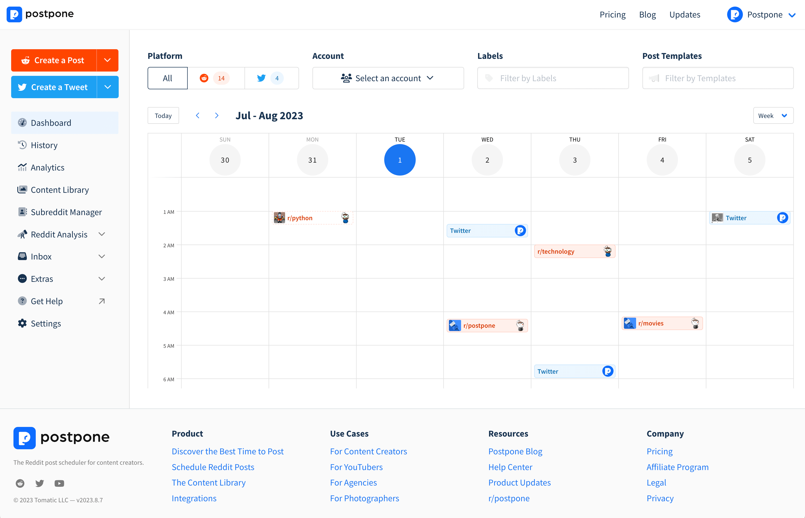Open Analytics in the sidebar
This screenshot has height=518, width=805.
(65, 167)
